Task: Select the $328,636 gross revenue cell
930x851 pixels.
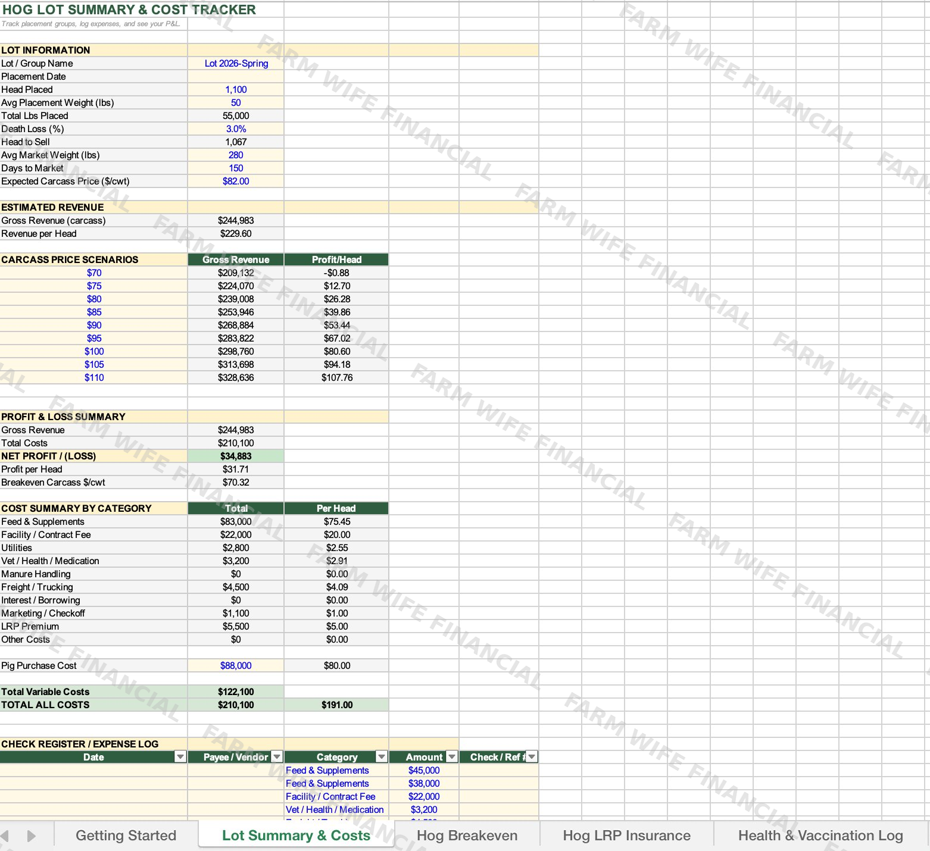Action: [236, 378]
